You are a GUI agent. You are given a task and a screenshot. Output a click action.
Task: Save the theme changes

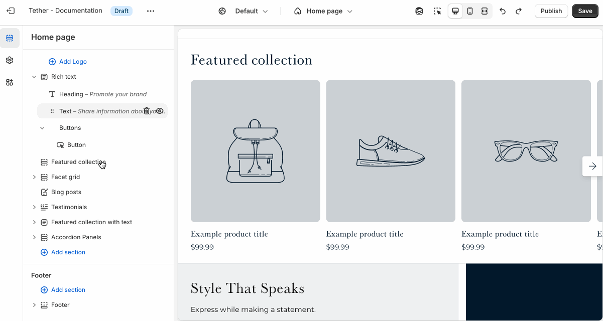[x=585, y=11]
